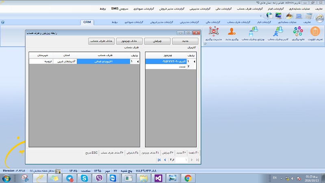325x183 pixels.
Task: Open the سرویس SMS menu
Action: (x=119, y=9)
